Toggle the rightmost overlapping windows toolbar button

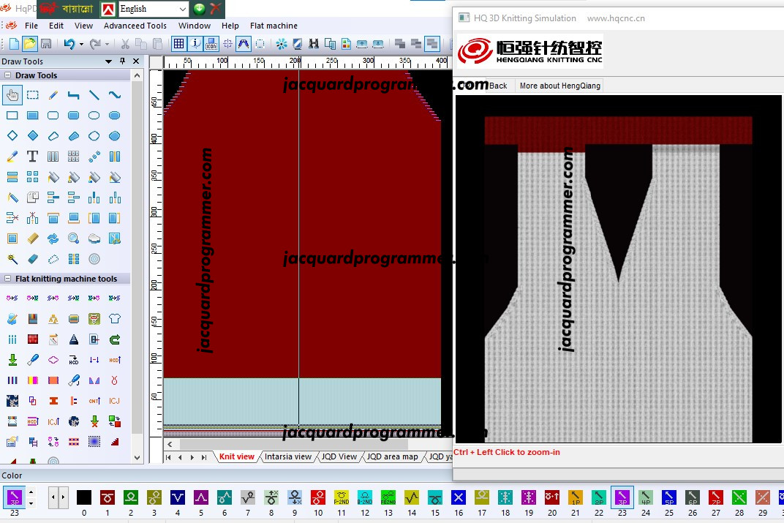coord(432,44)
